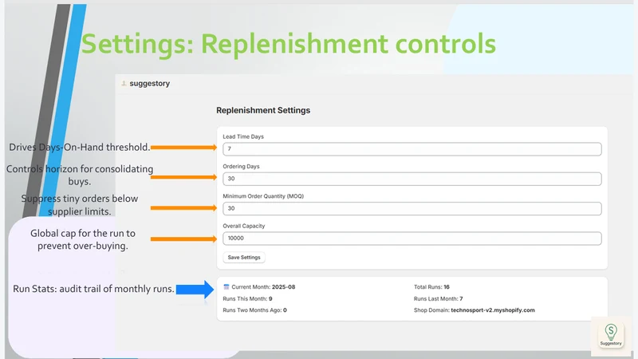Click the suggestory app icon in header
638x359 pixels.
pyautogui.click(x=124, y=84)
